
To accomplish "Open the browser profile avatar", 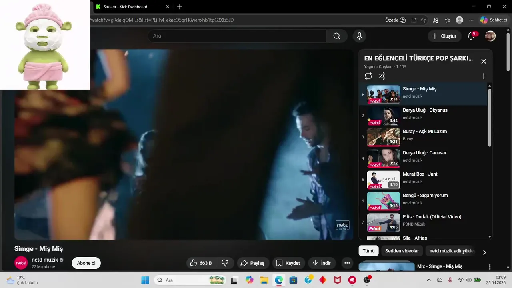I will point(460,20).
